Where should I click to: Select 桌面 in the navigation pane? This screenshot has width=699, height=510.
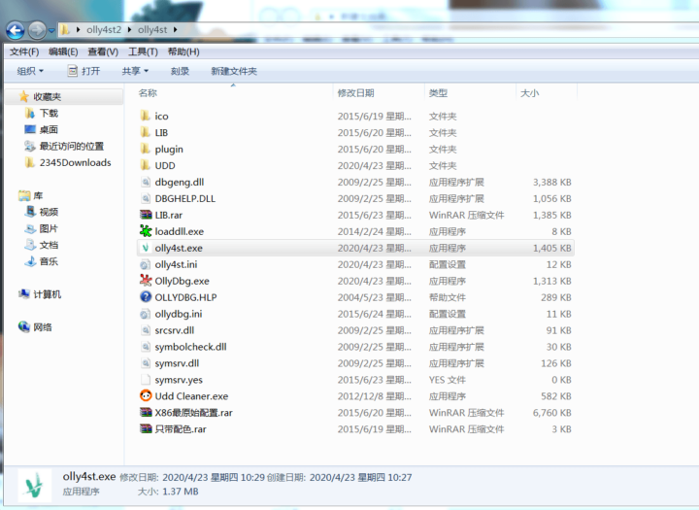[x=49, y=130]
